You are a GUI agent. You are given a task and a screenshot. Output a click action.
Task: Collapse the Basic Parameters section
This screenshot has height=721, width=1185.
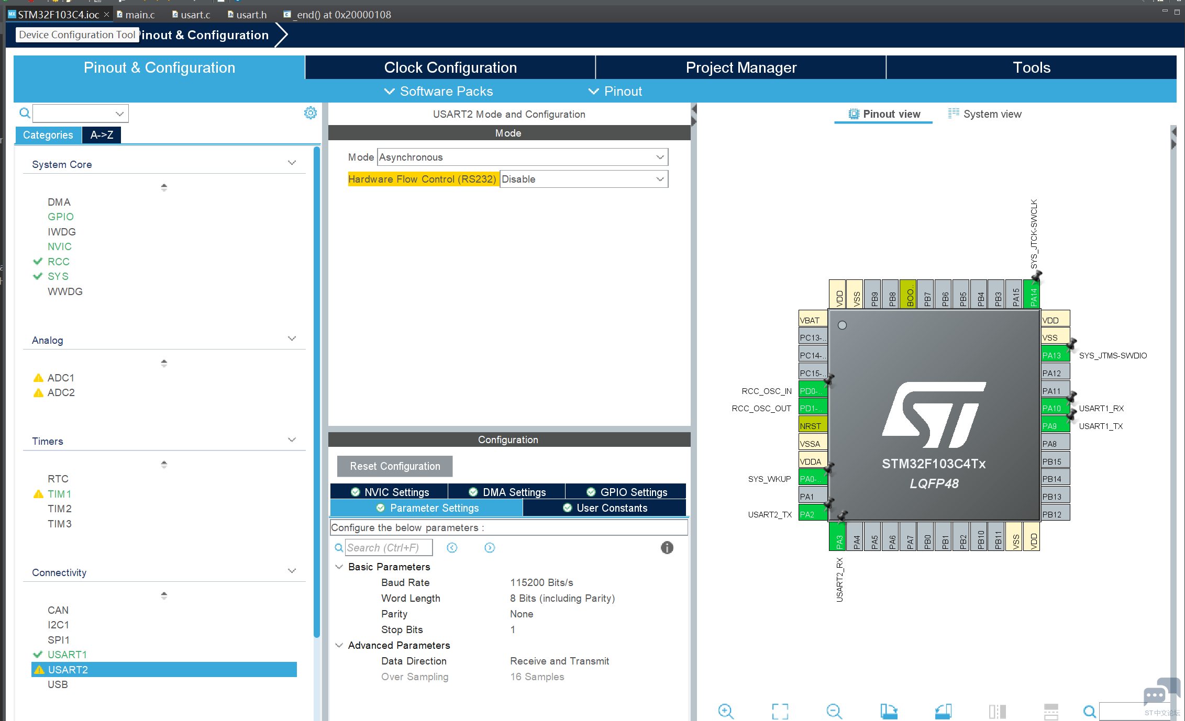coord(339,567)
